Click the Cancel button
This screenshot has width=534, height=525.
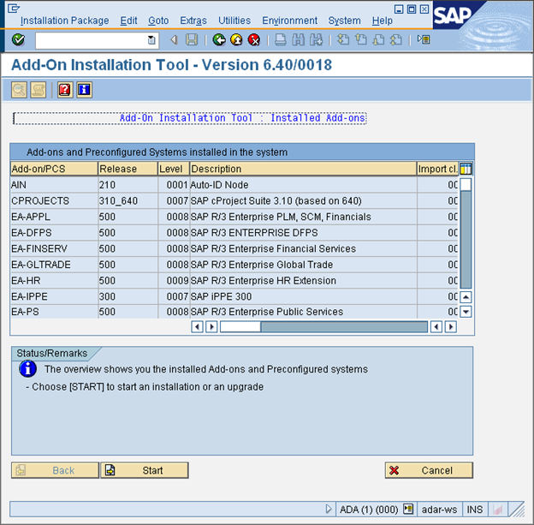pyautogui.click(x=429, y=470)
